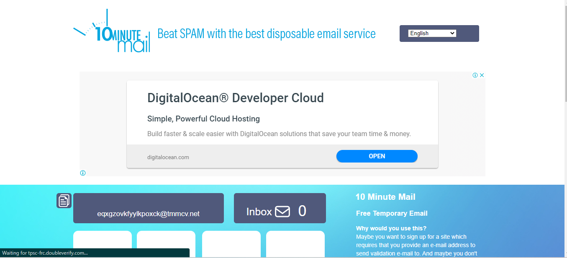Click the envelope icon in Inbox
567x258 pixels.
pos(282,212)
